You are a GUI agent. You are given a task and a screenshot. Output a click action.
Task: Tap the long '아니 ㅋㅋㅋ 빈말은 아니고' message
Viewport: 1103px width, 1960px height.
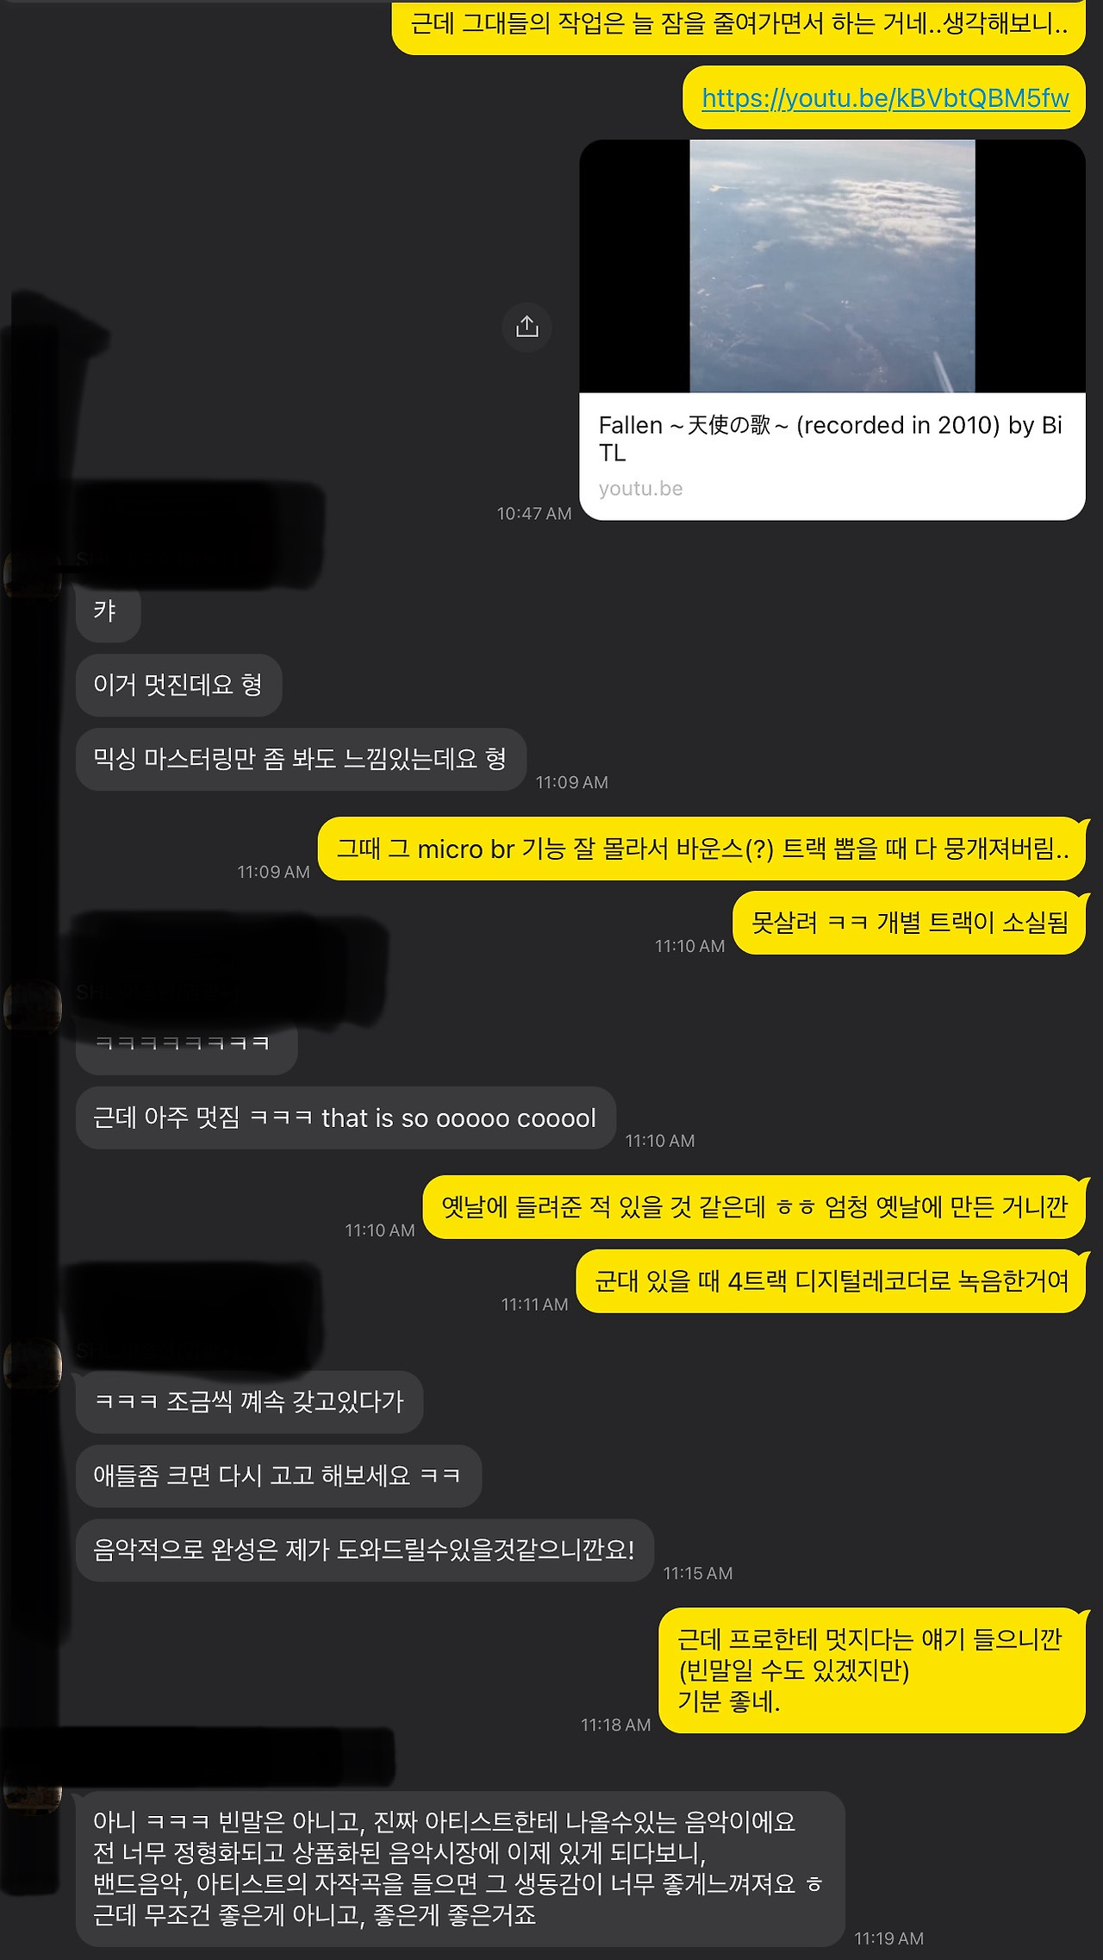[460, 1869]
